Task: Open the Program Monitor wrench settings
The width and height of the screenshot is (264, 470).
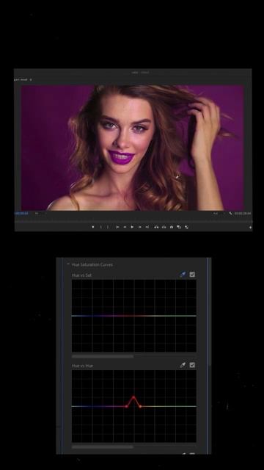Action: pyautogui.click(x=230, y=214)
